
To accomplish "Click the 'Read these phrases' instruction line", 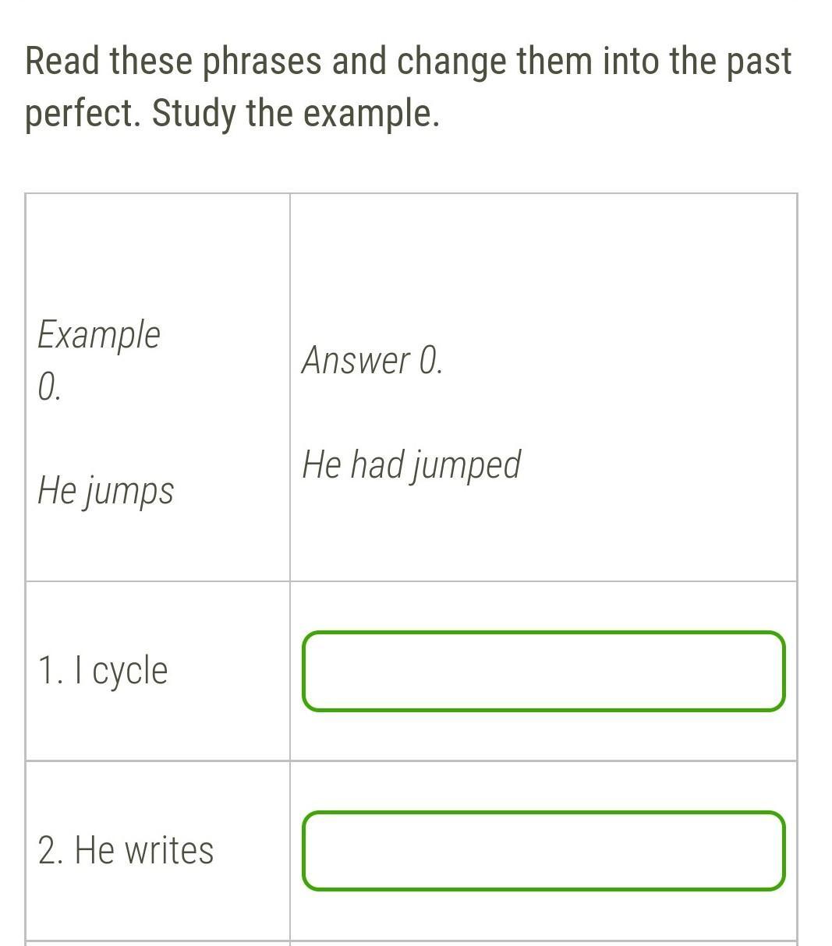I will click(409, 62).
